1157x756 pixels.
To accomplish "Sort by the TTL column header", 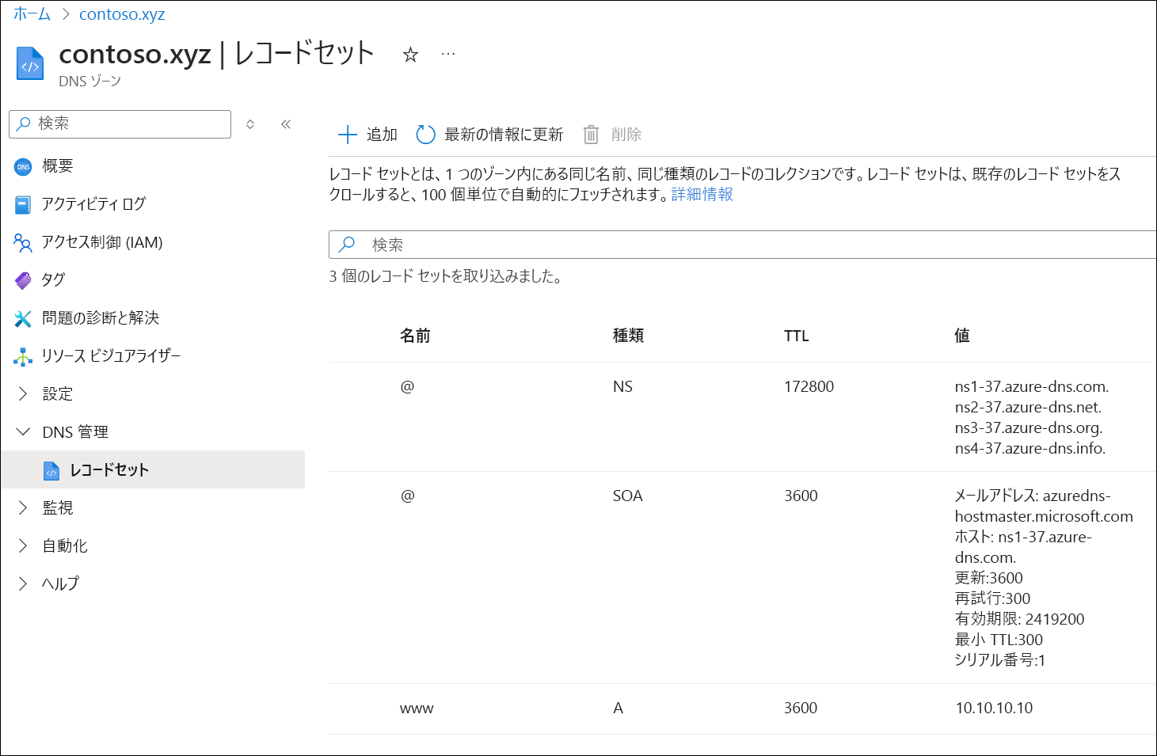I will click(797, 336).
